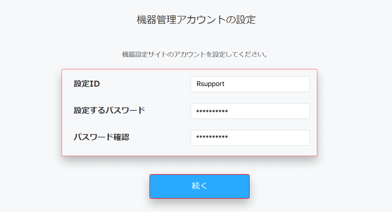The image size is (392, 212).
Task: Select the password confirmation text box
Action: point(250,138)
